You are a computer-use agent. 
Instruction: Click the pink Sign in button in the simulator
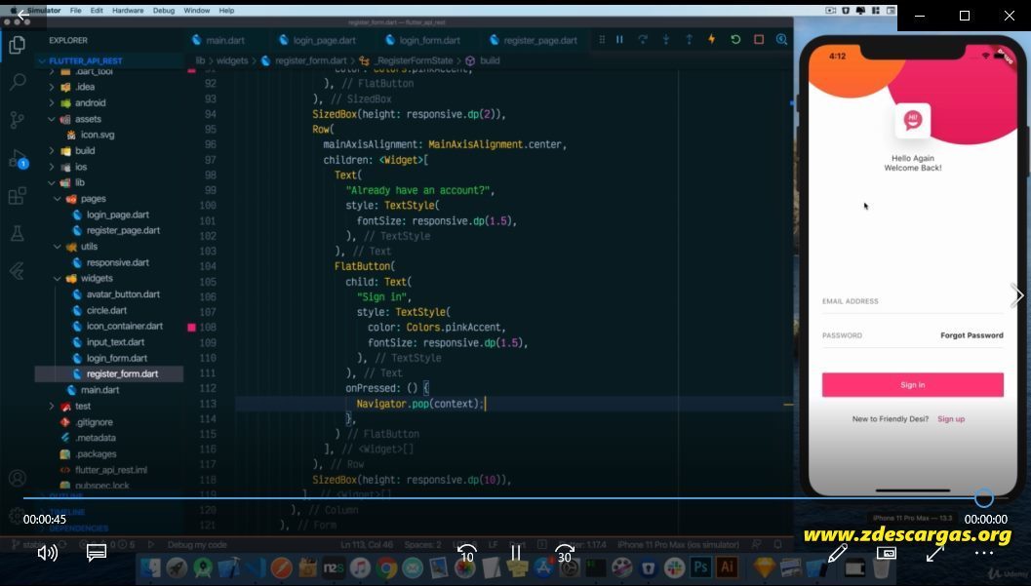pos(913,385)
